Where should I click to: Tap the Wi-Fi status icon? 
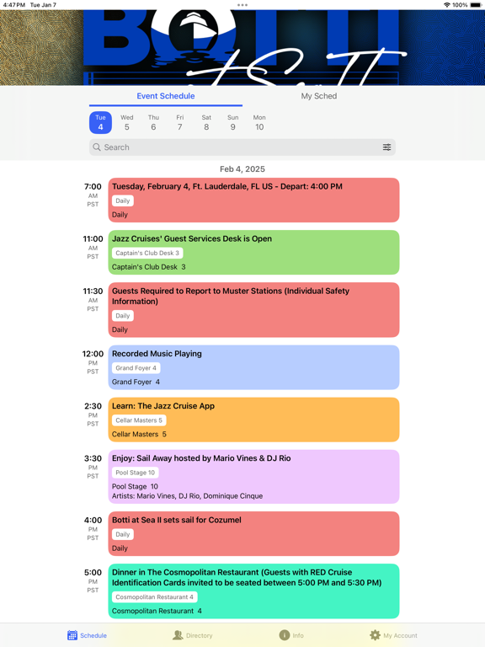pos(447,5)
